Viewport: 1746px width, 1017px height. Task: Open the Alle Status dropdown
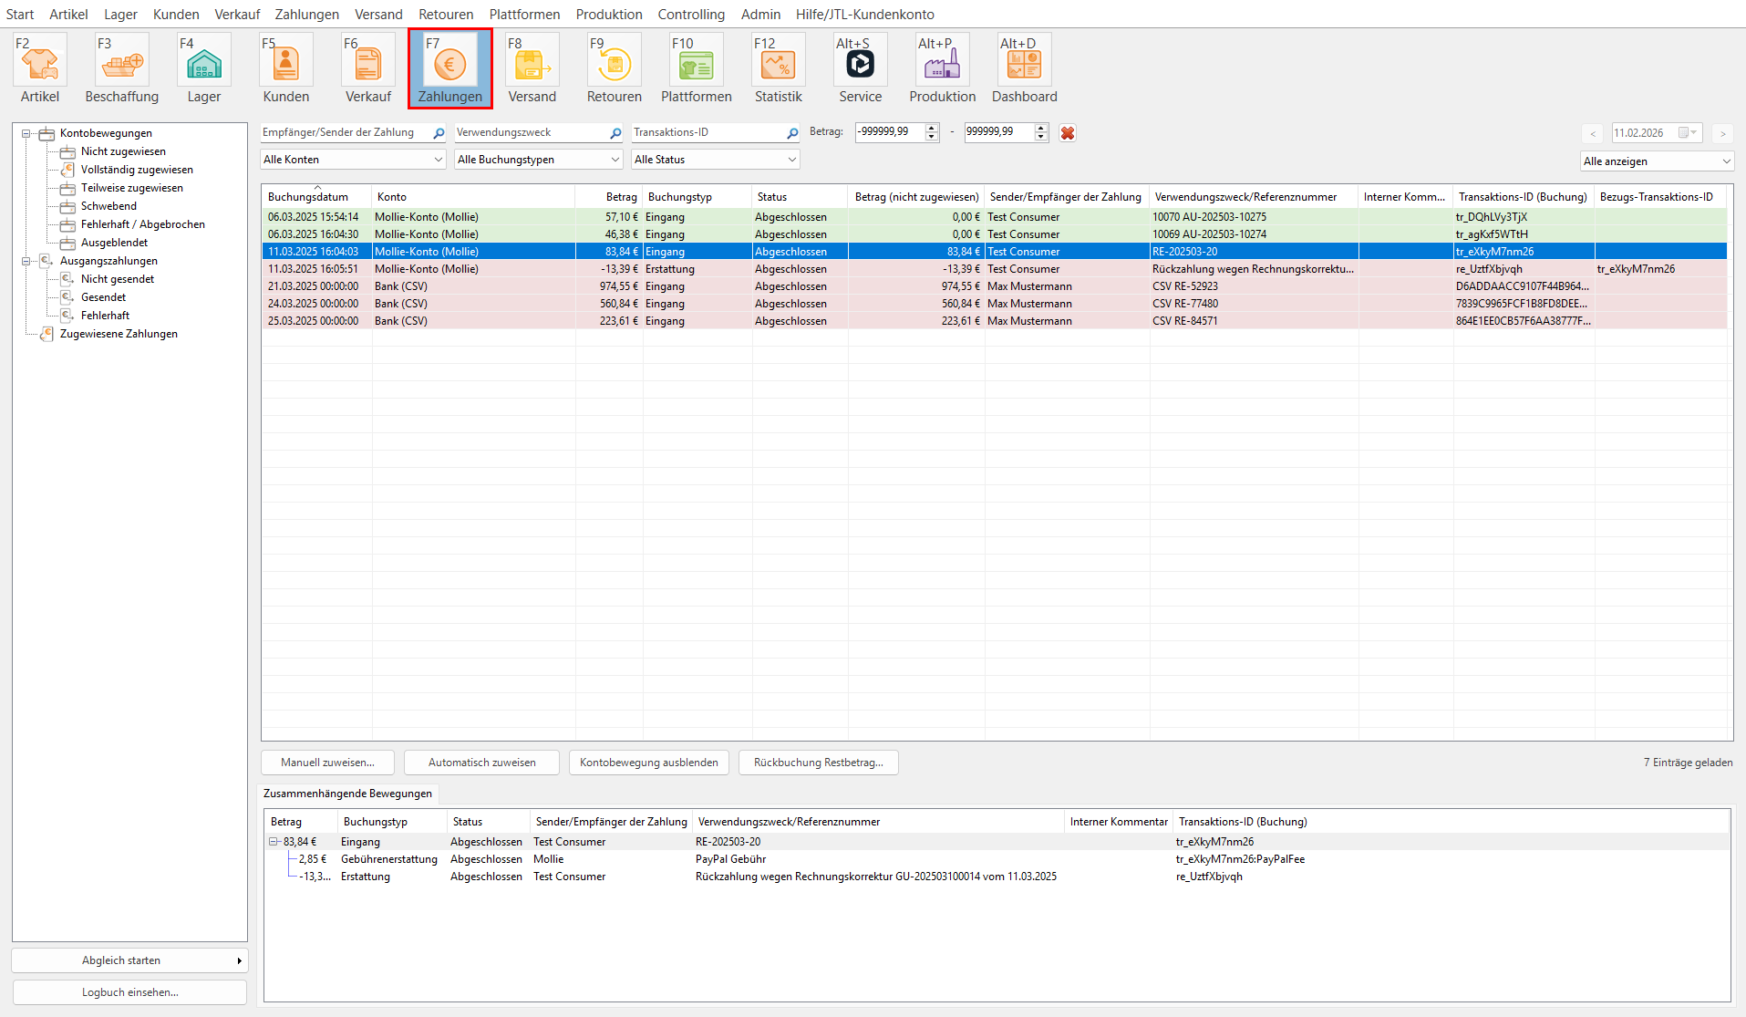coord(715,160)
